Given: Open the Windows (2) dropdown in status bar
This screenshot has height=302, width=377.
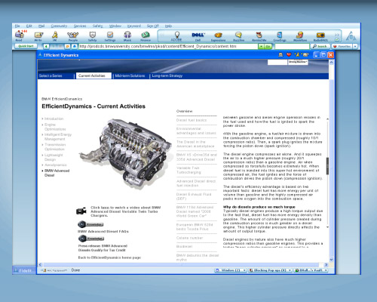Looking at the screenshot, I should pos(244,270).
